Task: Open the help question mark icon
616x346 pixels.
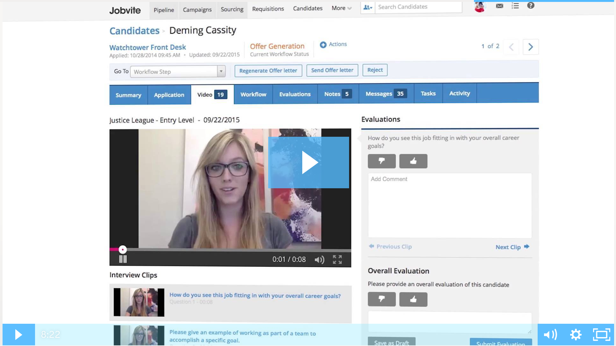Action: coord(531,5)
